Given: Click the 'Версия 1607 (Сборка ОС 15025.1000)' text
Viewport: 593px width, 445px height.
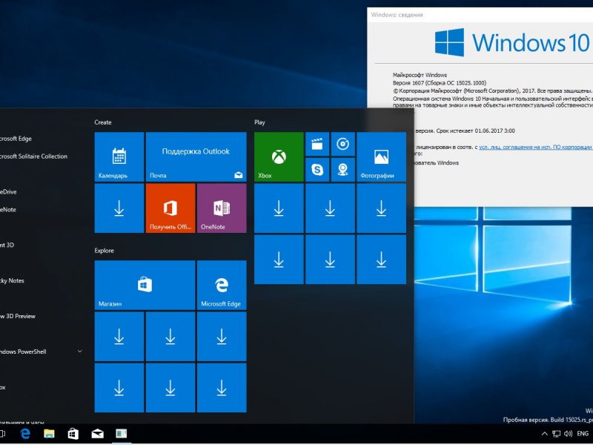Looking at the screenshot, I should point(440,83).
